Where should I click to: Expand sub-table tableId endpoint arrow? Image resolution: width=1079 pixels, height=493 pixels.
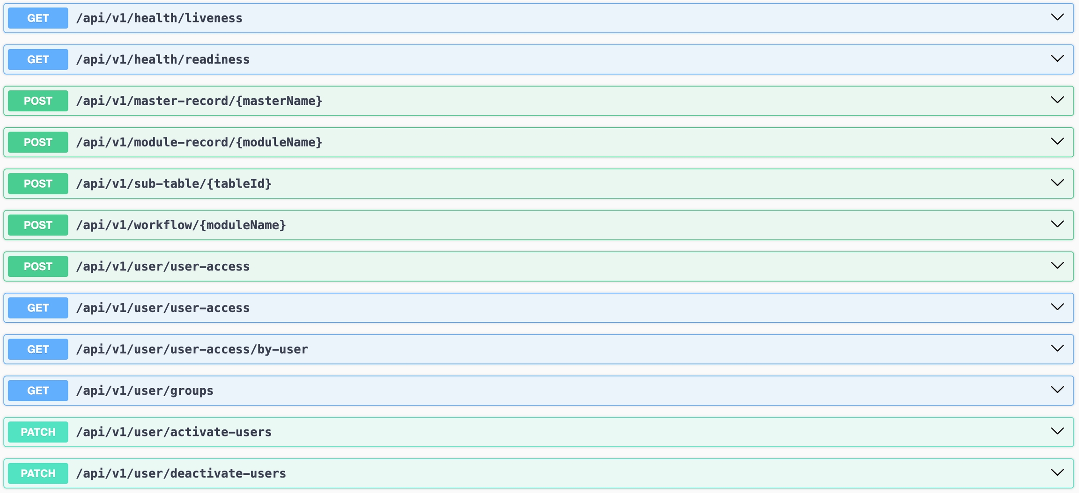point(1057,183)
